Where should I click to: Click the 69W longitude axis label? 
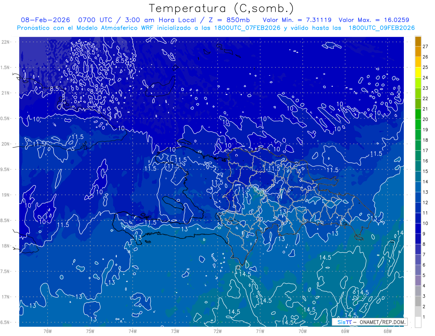coord(345,331)
